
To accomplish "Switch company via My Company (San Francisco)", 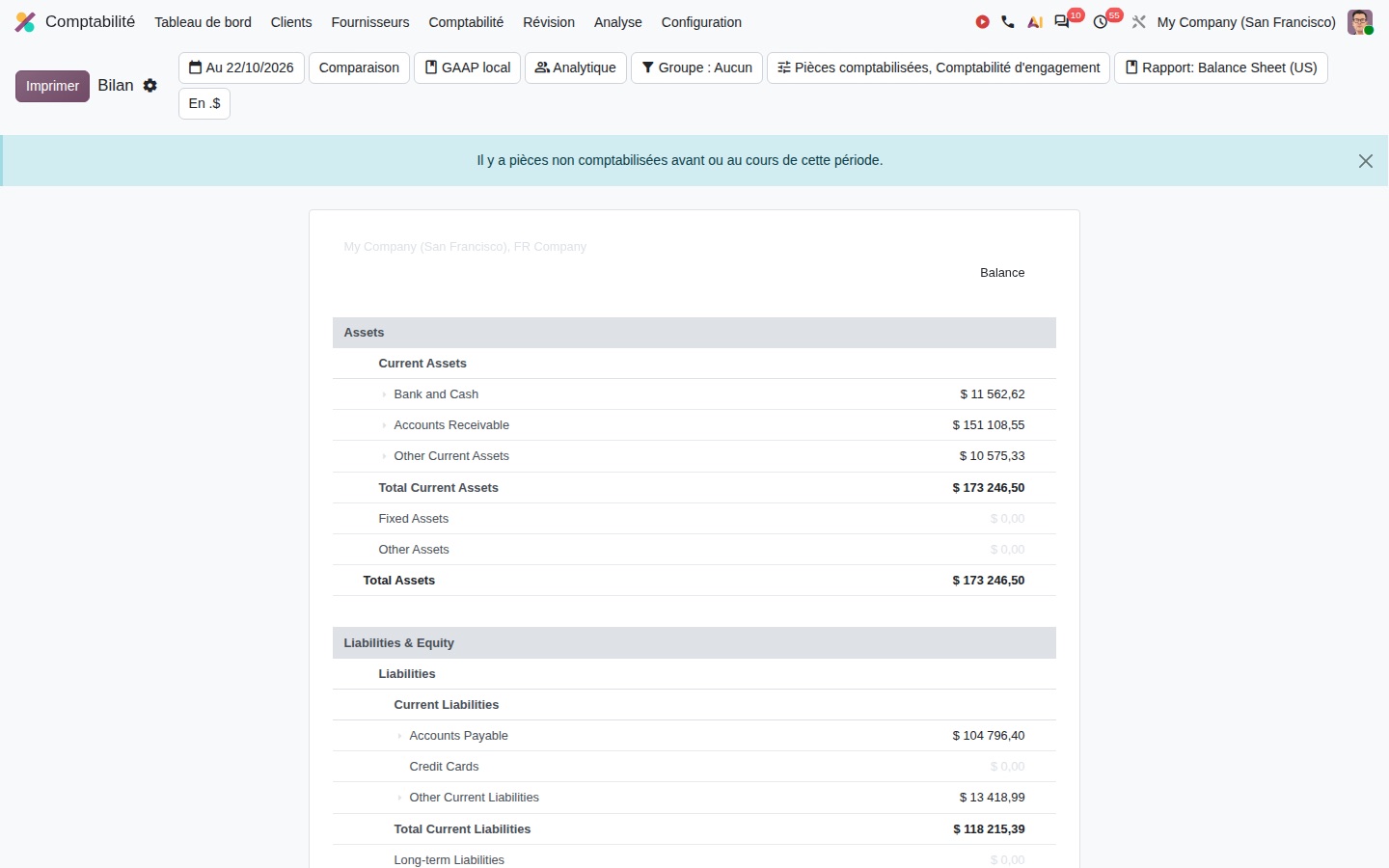I will point(1246,22).
